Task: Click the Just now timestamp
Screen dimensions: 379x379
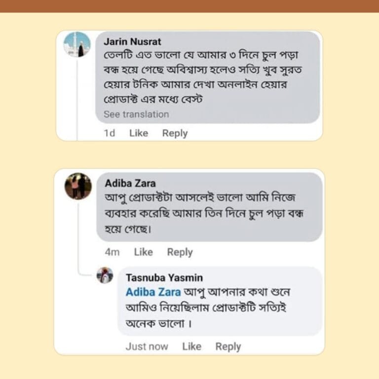Action: [147, 346]
